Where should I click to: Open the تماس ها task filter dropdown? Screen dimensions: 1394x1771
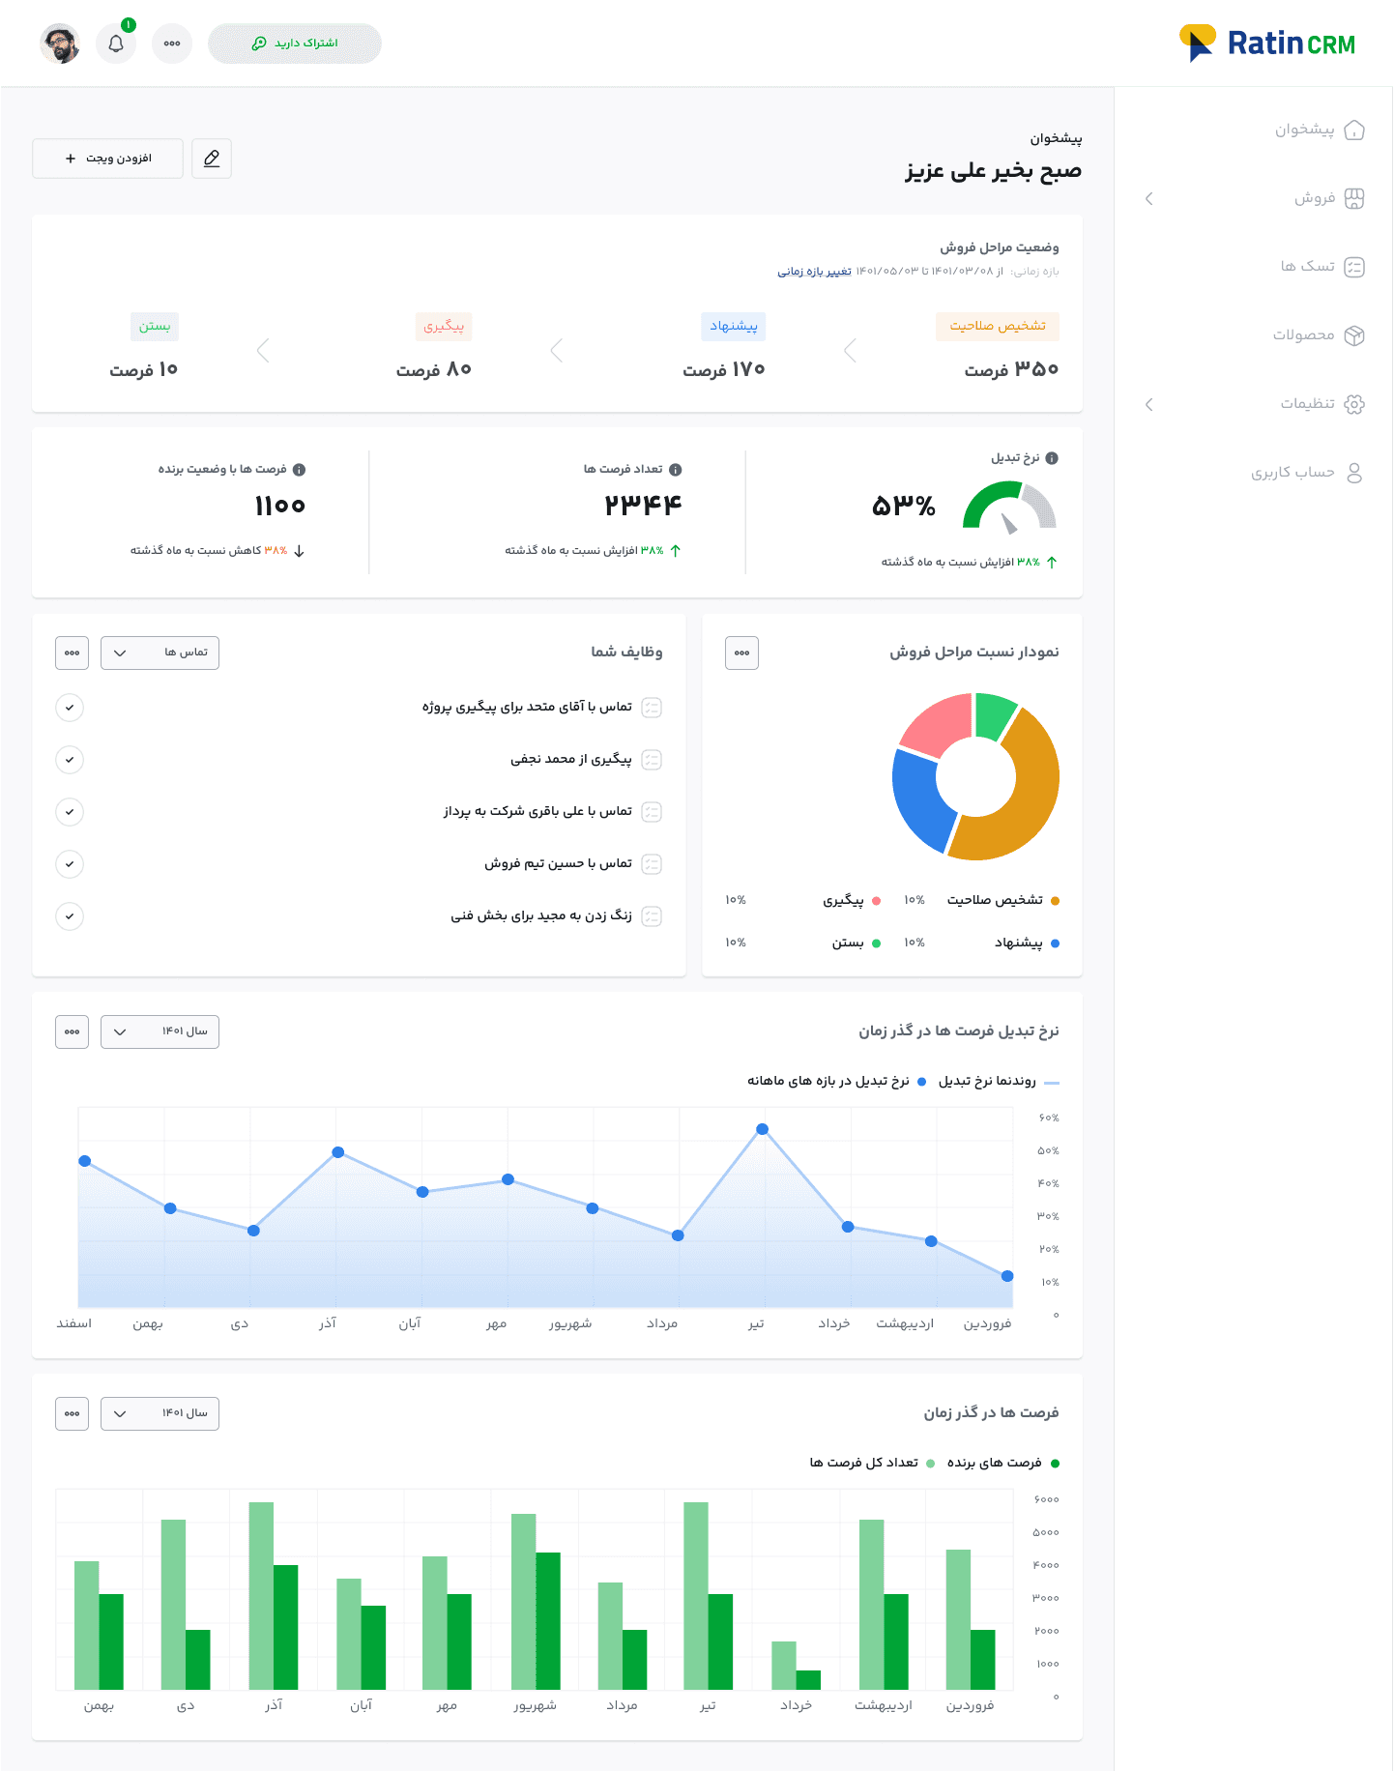[160, 653]
